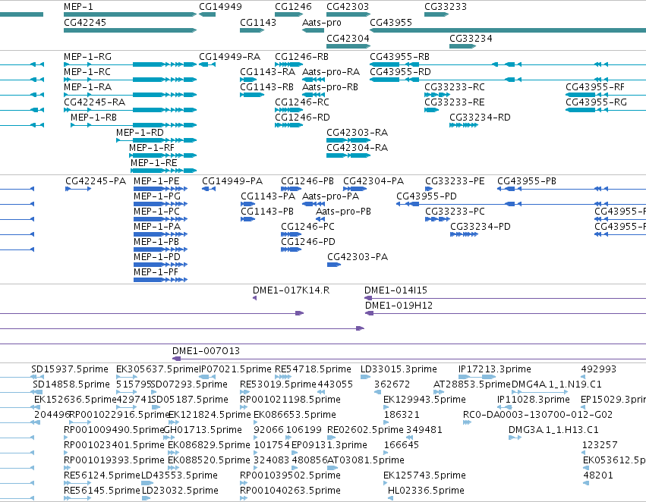Click the Aats-pro-RA transcript label
The image size is (646, 502).
[x=331, y=71]
